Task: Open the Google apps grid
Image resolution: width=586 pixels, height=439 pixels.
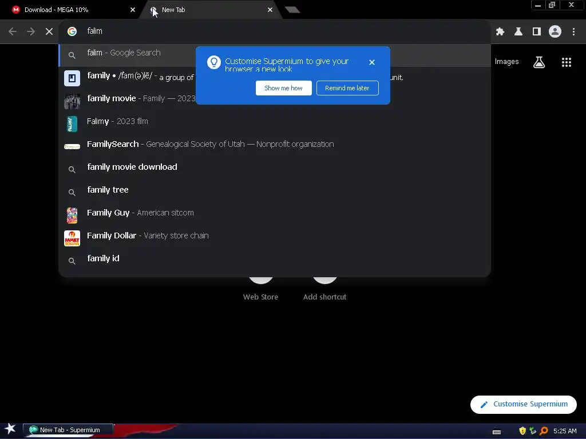Action: pyautogui.click(x=567, y=62)
